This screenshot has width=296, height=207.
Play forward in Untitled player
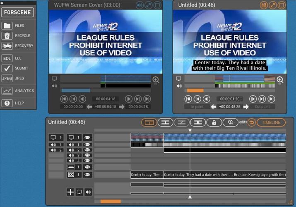point(253,99)
